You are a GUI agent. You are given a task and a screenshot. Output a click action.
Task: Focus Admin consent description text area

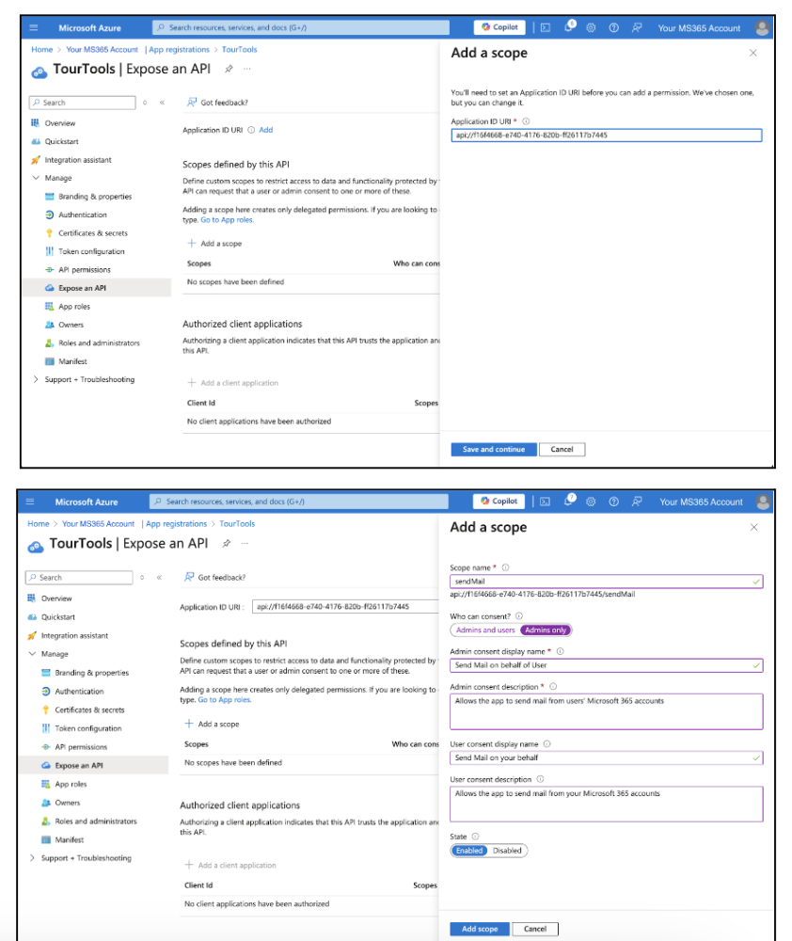click(x=607, y=711)
